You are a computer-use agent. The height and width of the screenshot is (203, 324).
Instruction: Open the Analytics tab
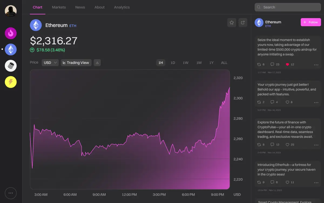122,7
